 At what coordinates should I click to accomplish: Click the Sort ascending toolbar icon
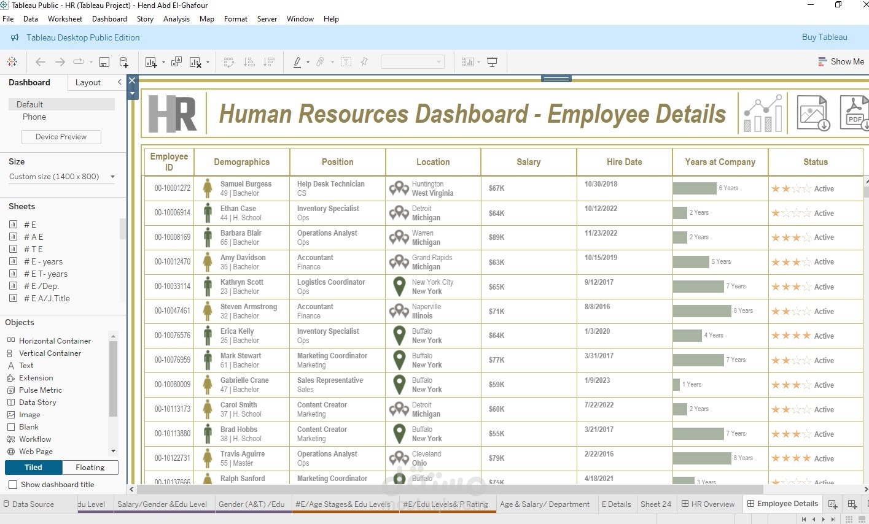pos(249,62)
